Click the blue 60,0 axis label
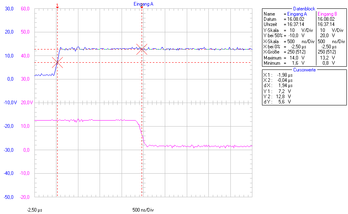This screenshot has height=214, width=348. point(25,8)
